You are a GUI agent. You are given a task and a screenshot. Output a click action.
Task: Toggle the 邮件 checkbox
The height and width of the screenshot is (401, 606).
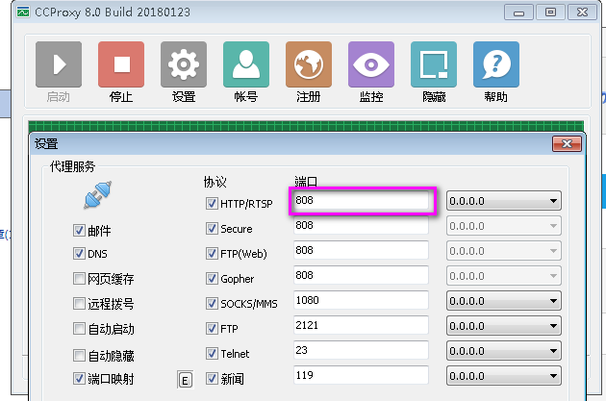click(79, 231)
